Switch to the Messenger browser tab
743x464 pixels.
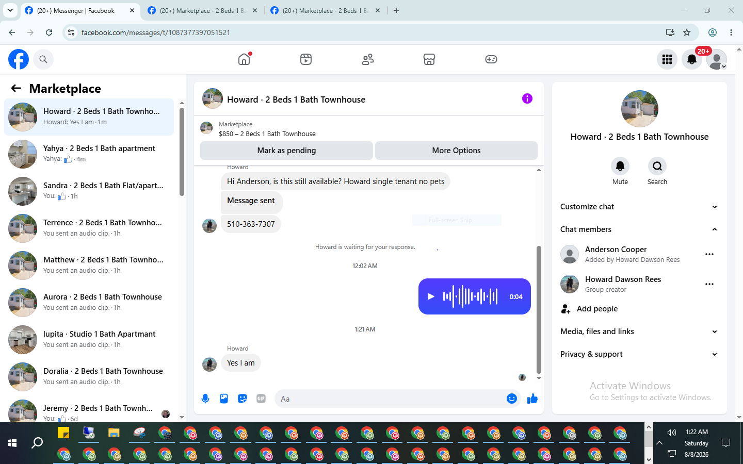click(80, 10)
